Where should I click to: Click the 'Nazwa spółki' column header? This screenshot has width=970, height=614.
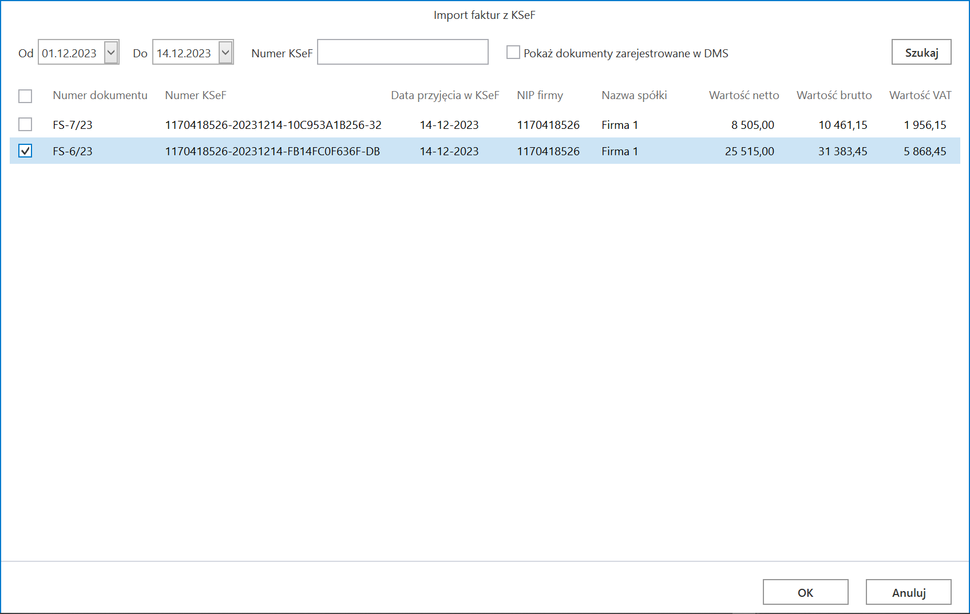[634, 95]
